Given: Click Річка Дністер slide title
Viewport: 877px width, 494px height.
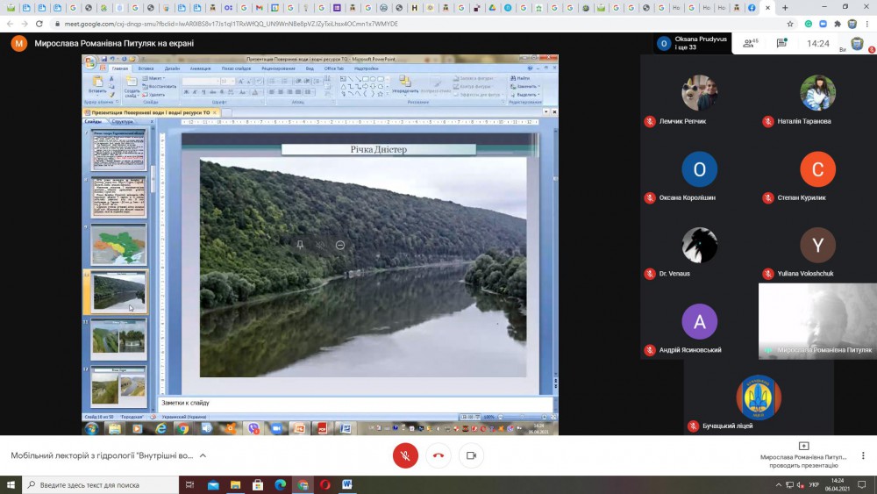Looking at the screenshot, I should (379, 149).
